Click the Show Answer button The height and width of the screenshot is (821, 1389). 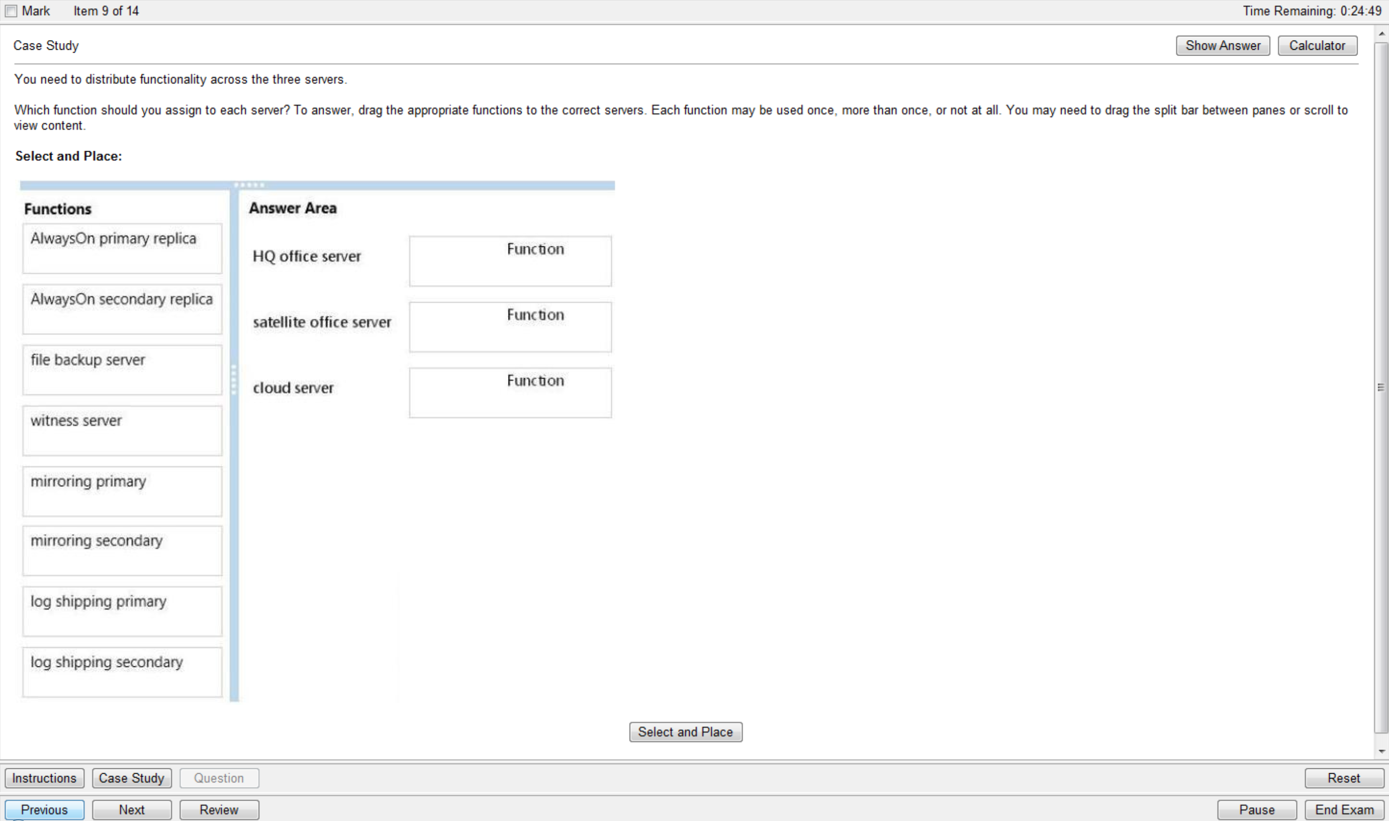[x=1223, y=45]
